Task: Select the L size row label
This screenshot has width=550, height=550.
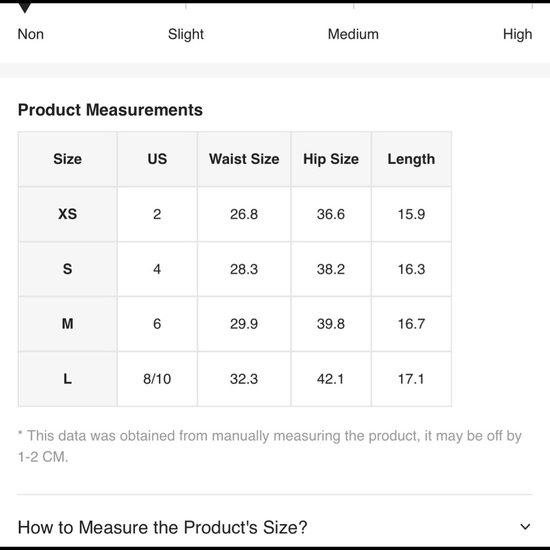Action: coord(67,379)
